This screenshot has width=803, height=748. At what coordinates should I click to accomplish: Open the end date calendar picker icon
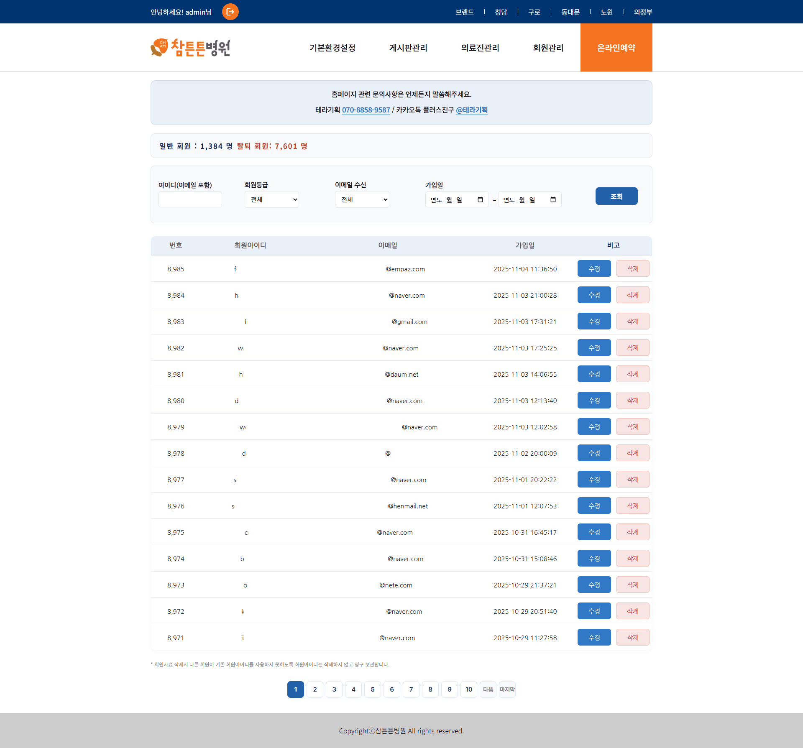click(553, 199)
